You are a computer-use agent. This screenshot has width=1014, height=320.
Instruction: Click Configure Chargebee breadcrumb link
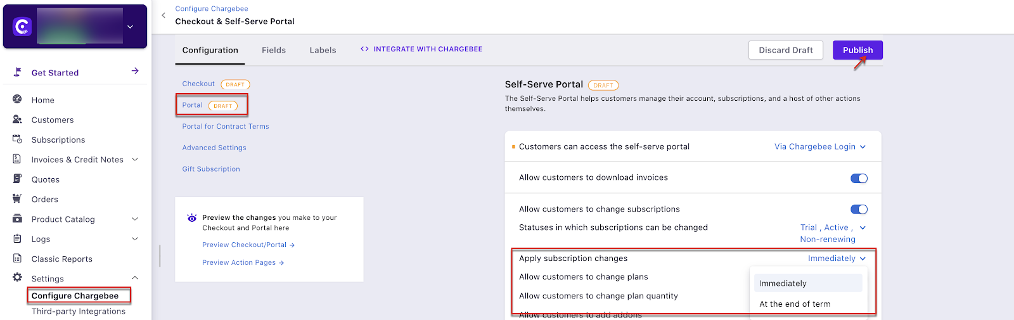pyautogui.click(x=212, y=9)
